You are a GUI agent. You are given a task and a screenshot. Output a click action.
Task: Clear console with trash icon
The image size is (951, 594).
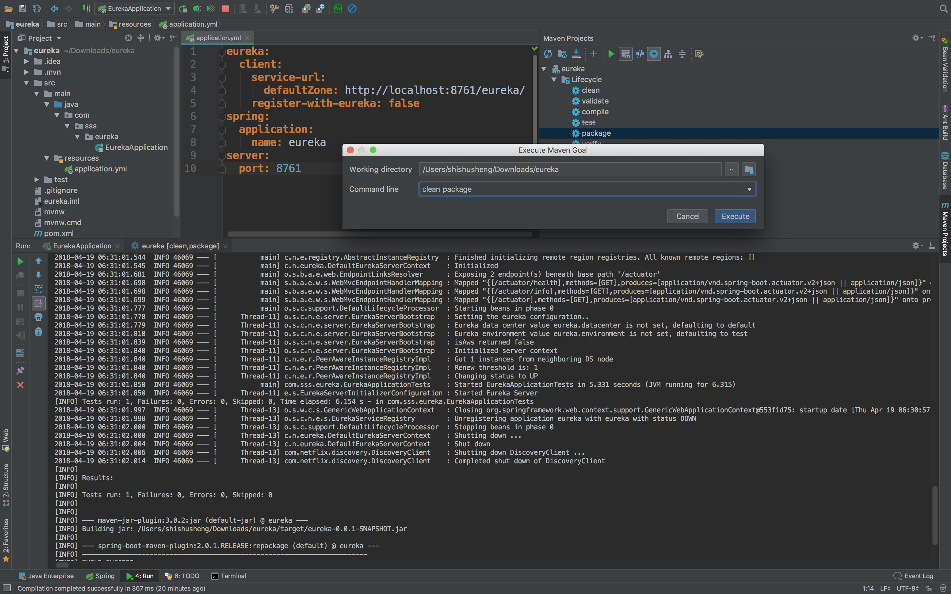click(x=38, y=332)
